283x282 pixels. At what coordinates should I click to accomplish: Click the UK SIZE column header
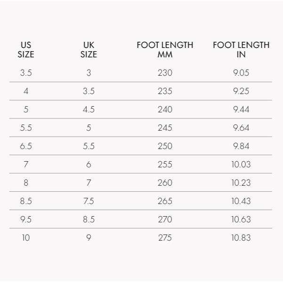(89, 50)
